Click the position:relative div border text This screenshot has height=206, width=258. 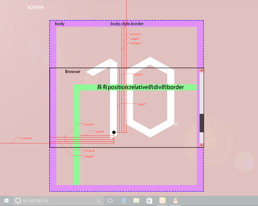click(x=140, y=87)
